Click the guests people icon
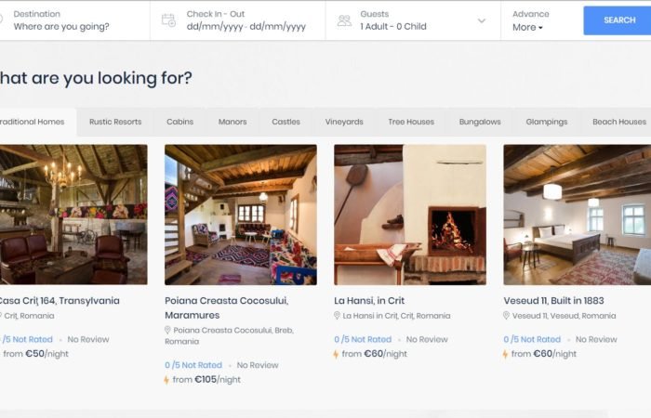This screenshot has width=651, height=418. point(344,20)
